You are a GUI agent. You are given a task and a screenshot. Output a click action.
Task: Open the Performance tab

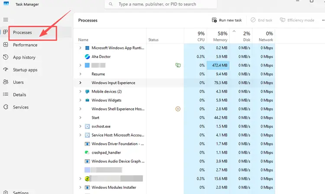coord(25,45)
